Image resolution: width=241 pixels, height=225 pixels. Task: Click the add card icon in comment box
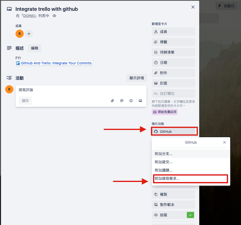click(140, 101)
